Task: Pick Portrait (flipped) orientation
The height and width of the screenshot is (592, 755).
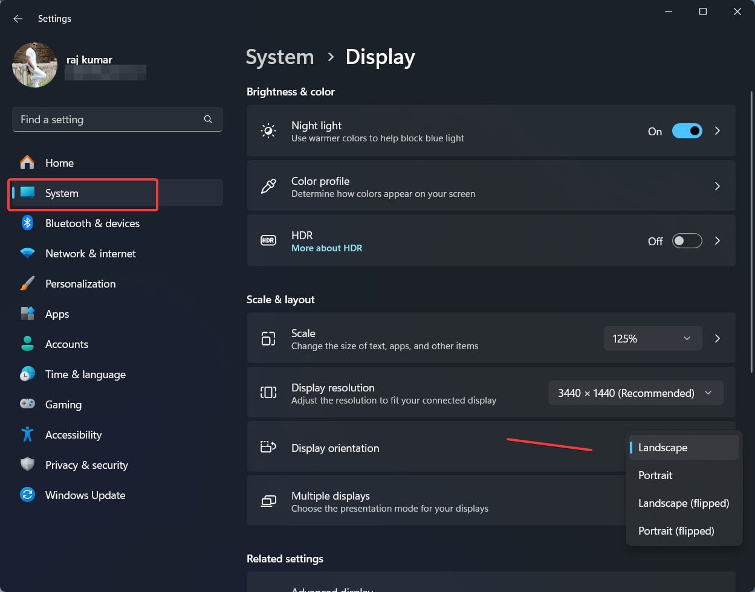Action: coord(676,531)
